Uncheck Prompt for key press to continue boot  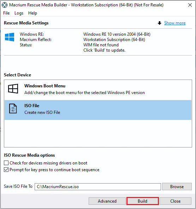point(6,170)
